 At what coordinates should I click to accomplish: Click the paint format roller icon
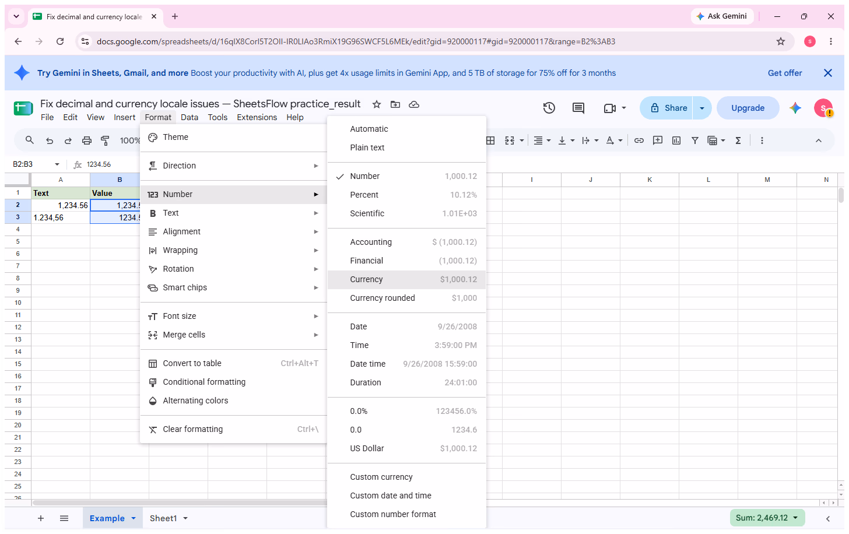point(105,140)
